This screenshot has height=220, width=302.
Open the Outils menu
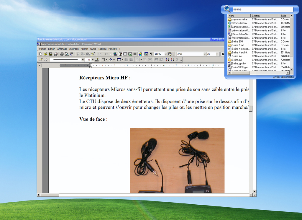(x=93, y=49)
